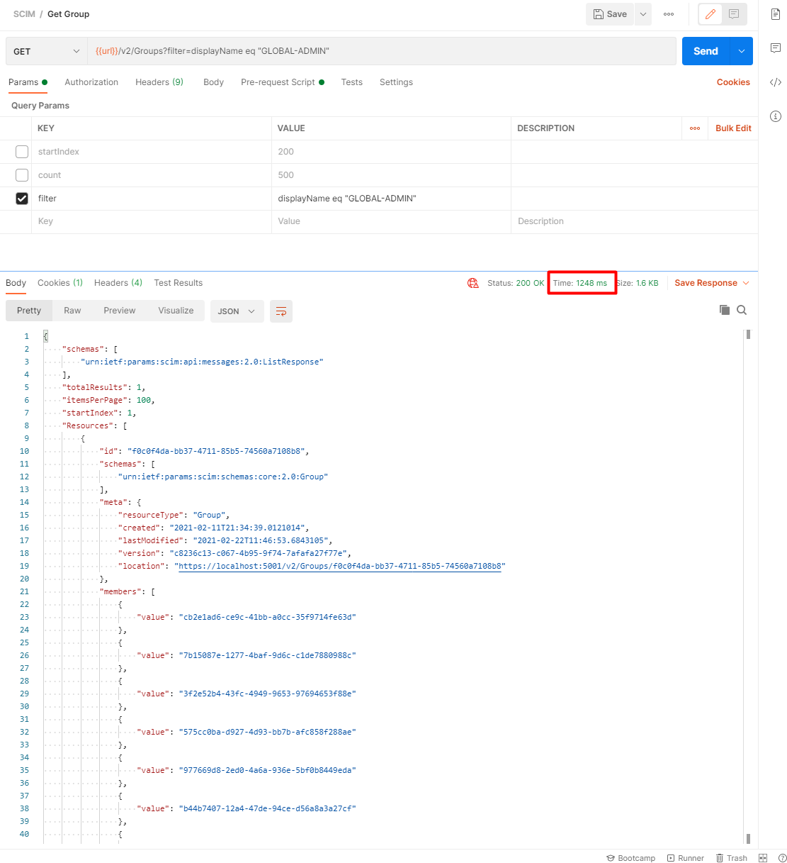
Task: Click the localhost Groups URL in response
Action: click(340, 566)
